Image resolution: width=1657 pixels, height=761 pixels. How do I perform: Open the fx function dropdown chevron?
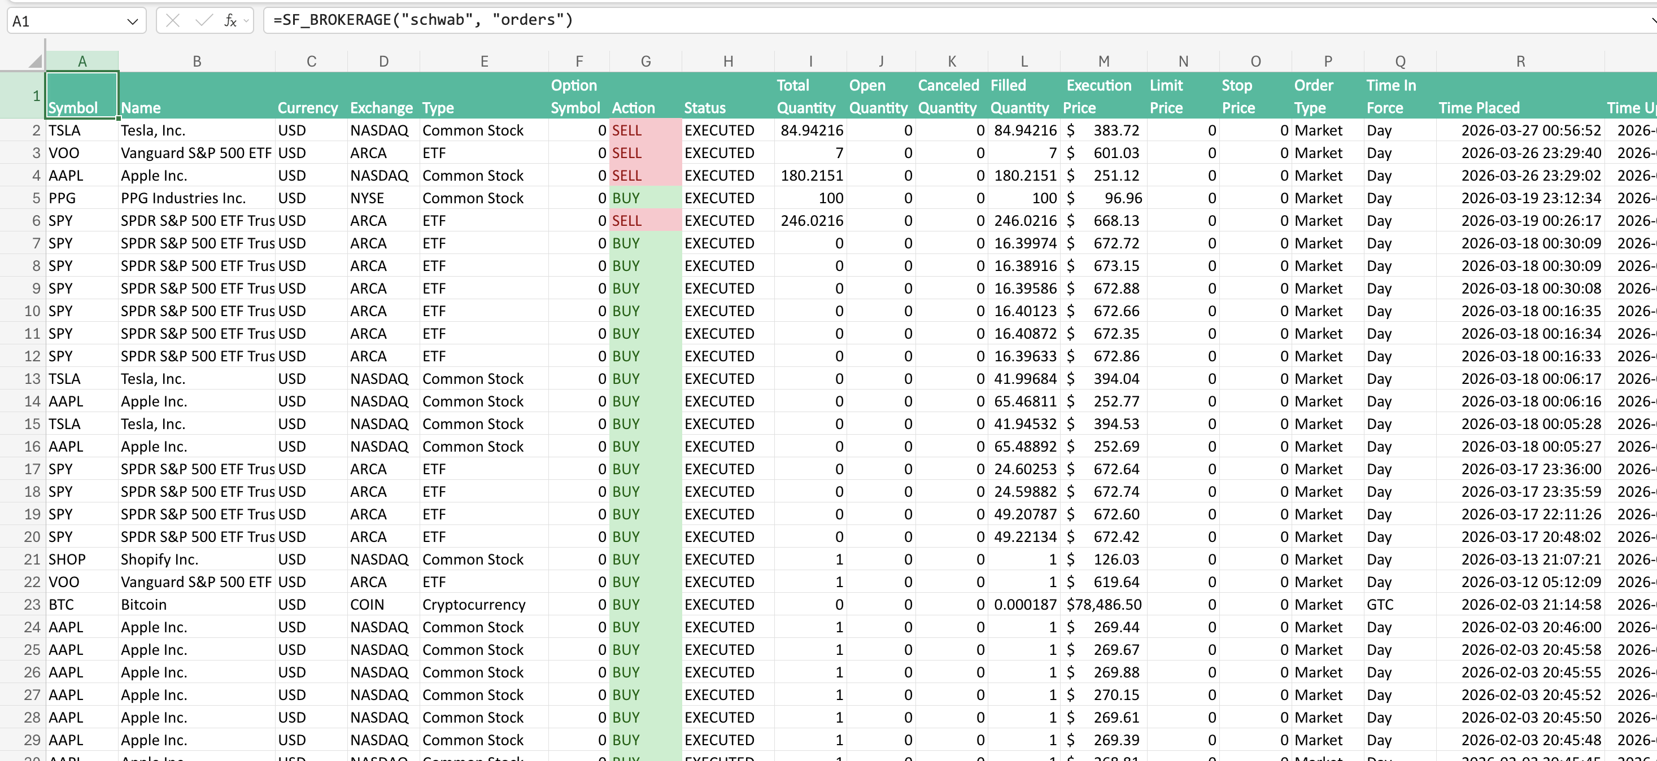tap(246, 21)
